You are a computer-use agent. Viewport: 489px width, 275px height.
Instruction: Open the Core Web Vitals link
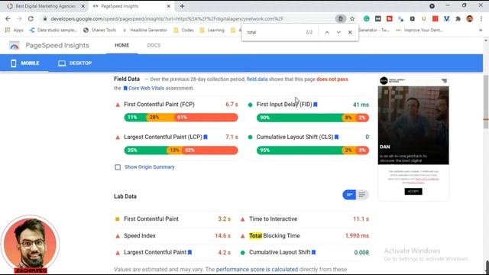click(x=146, y=89)
